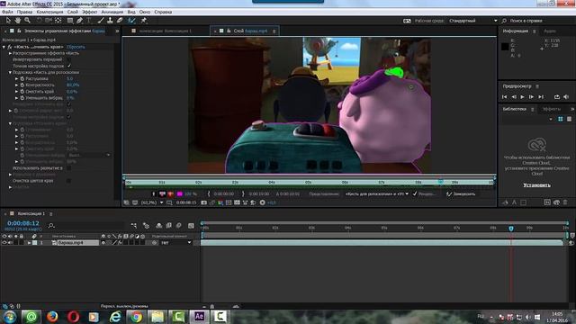Open the Эффект menu
This screenshot has width=576, height=324.
coord(90,12)
